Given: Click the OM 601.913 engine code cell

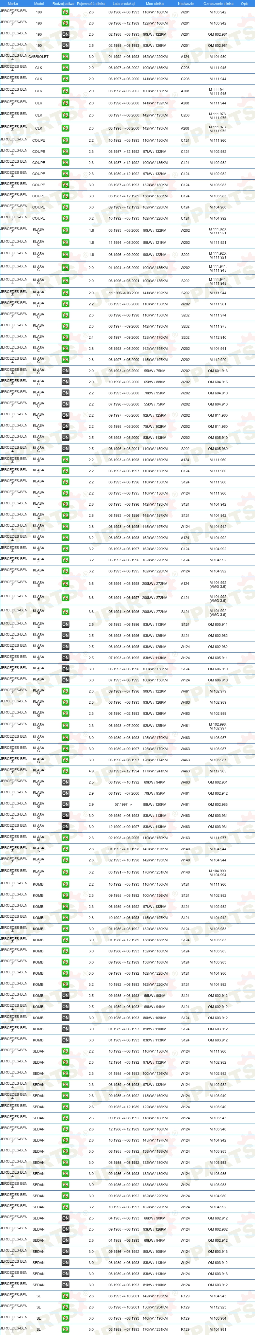Looking at the screenshot, I should point(218,371).
